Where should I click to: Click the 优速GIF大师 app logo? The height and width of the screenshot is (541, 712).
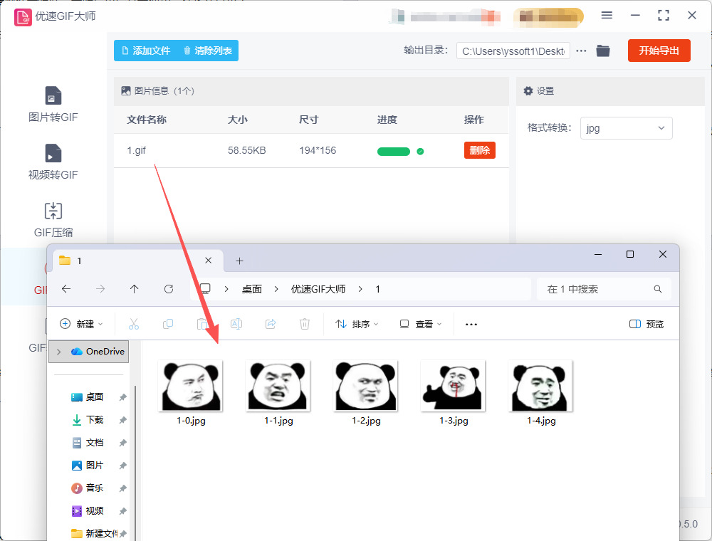[x=23, y=17]
